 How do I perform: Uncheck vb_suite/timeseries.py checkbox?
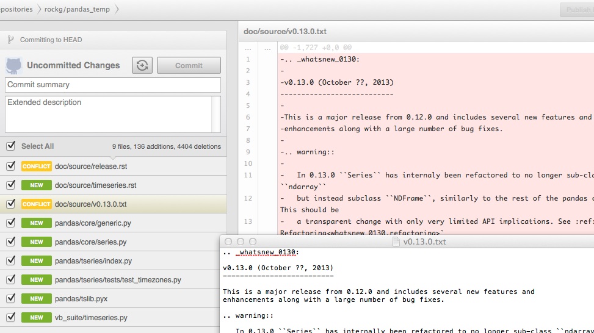tap(10, 317)
